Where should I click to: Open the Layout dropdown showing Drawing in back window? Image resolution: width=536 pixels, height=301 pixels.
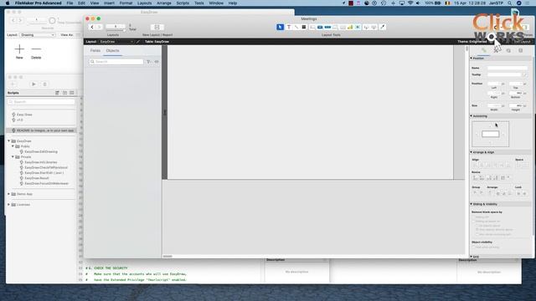37,35
